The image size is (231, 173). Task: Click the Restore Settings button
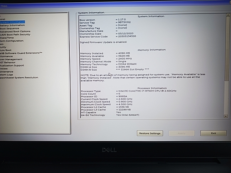150,133
